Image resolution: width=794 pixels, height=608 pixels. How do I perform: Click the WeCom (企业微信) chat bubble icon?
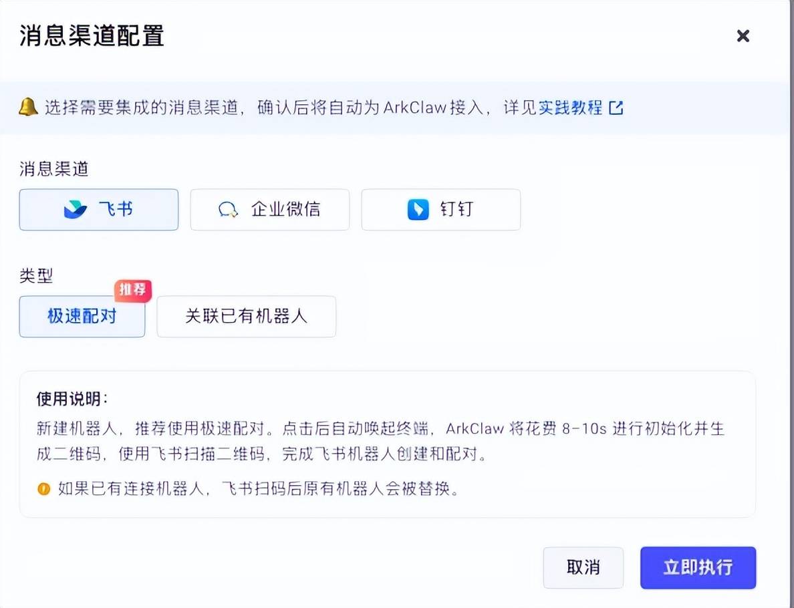pyautogui.click(x=229, y=210)
